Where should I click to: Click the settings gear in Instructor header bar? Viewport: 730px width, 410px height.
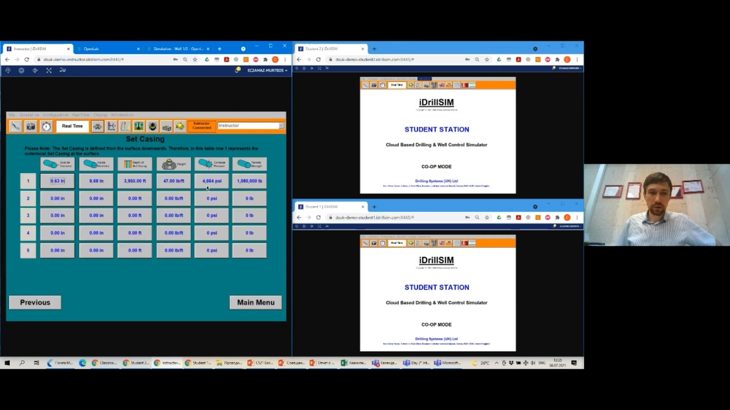click(21, 71)
